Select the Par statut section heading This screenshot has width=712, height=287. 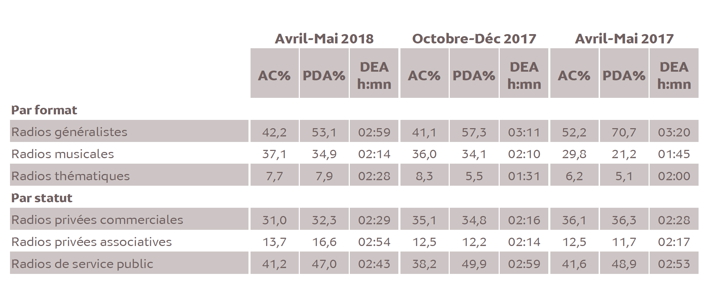42,198
